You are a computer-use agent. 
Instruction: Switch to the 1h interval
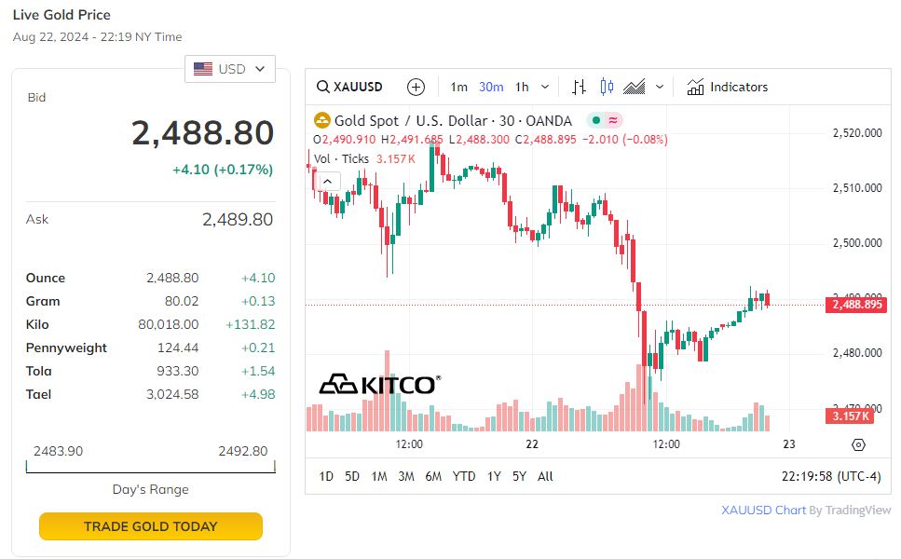point(522,87)
